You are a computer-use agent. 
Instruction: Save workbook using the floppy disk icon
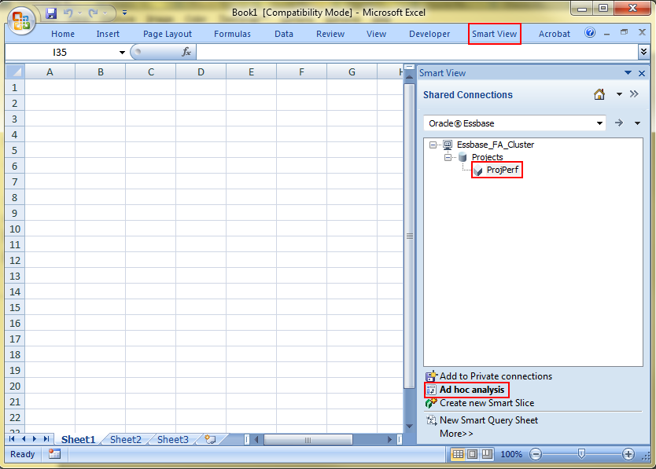[x=51, y=13]
